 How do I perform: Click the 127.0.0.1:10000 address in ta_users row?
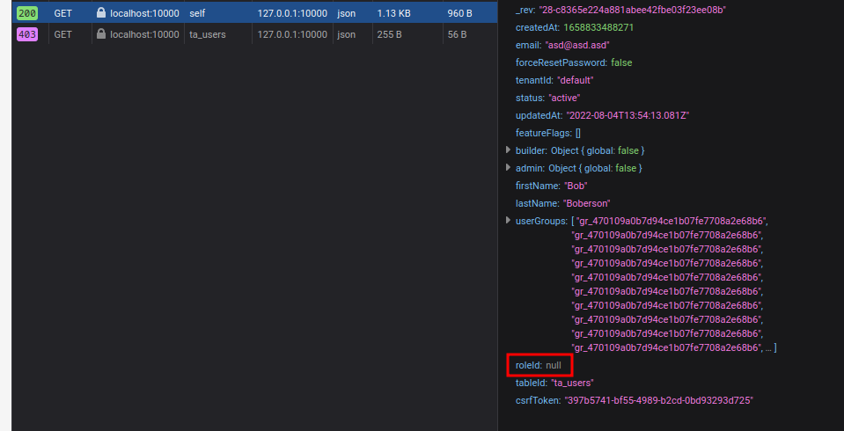click(x=292, y=34)
